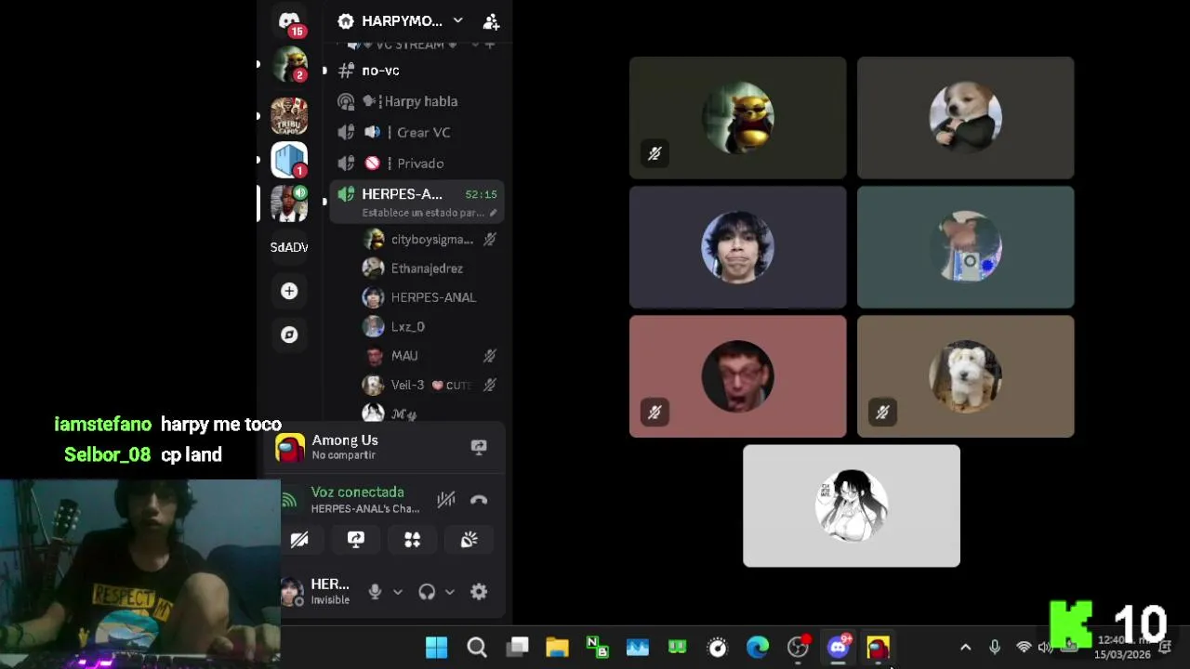Select user HERPES-ANAL in voice list
The width and height of the screenshot is (1190, 669).
click(430, 297)
